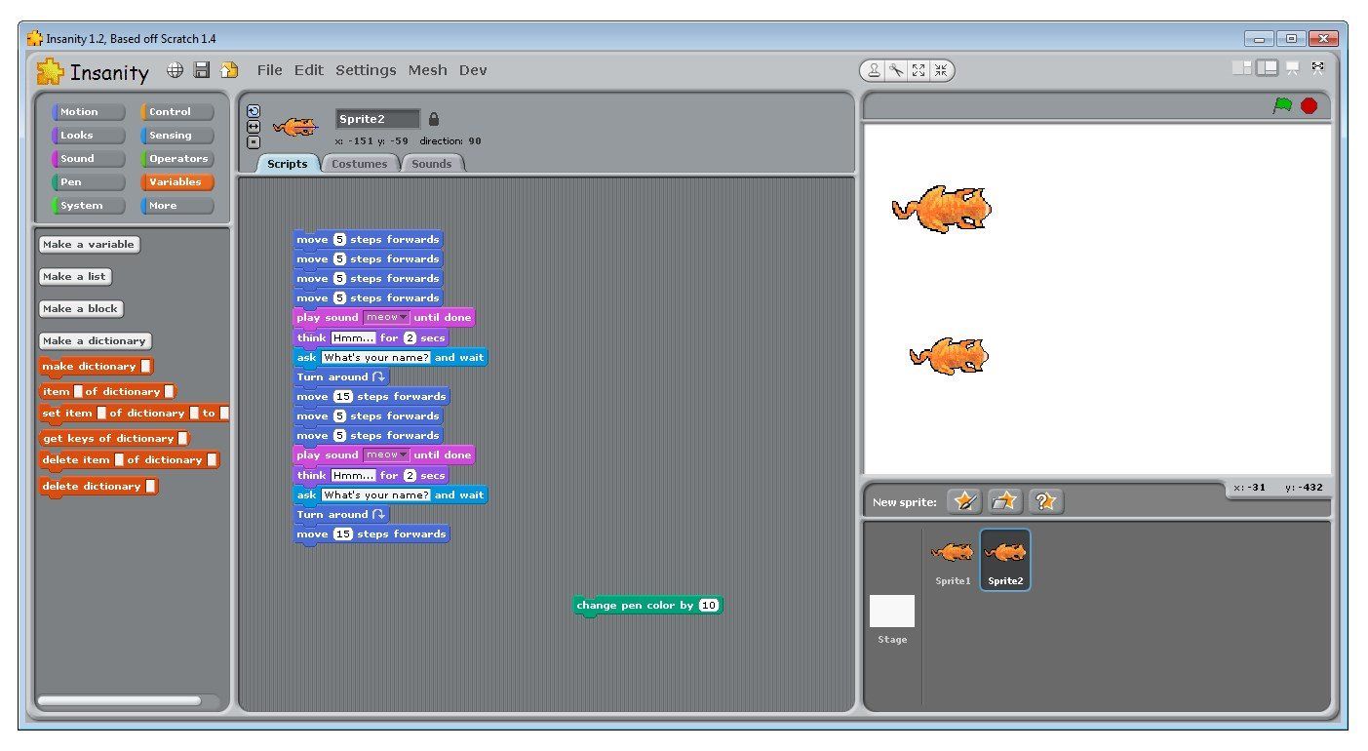Get a surprise sprite button
The image size is (1368, 751).
(x=1045, y=501)
